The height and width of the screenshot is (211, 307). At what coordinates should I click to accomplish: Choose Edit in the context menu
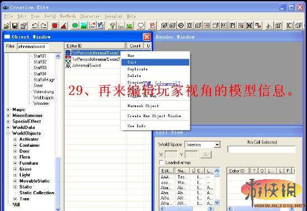155,63
